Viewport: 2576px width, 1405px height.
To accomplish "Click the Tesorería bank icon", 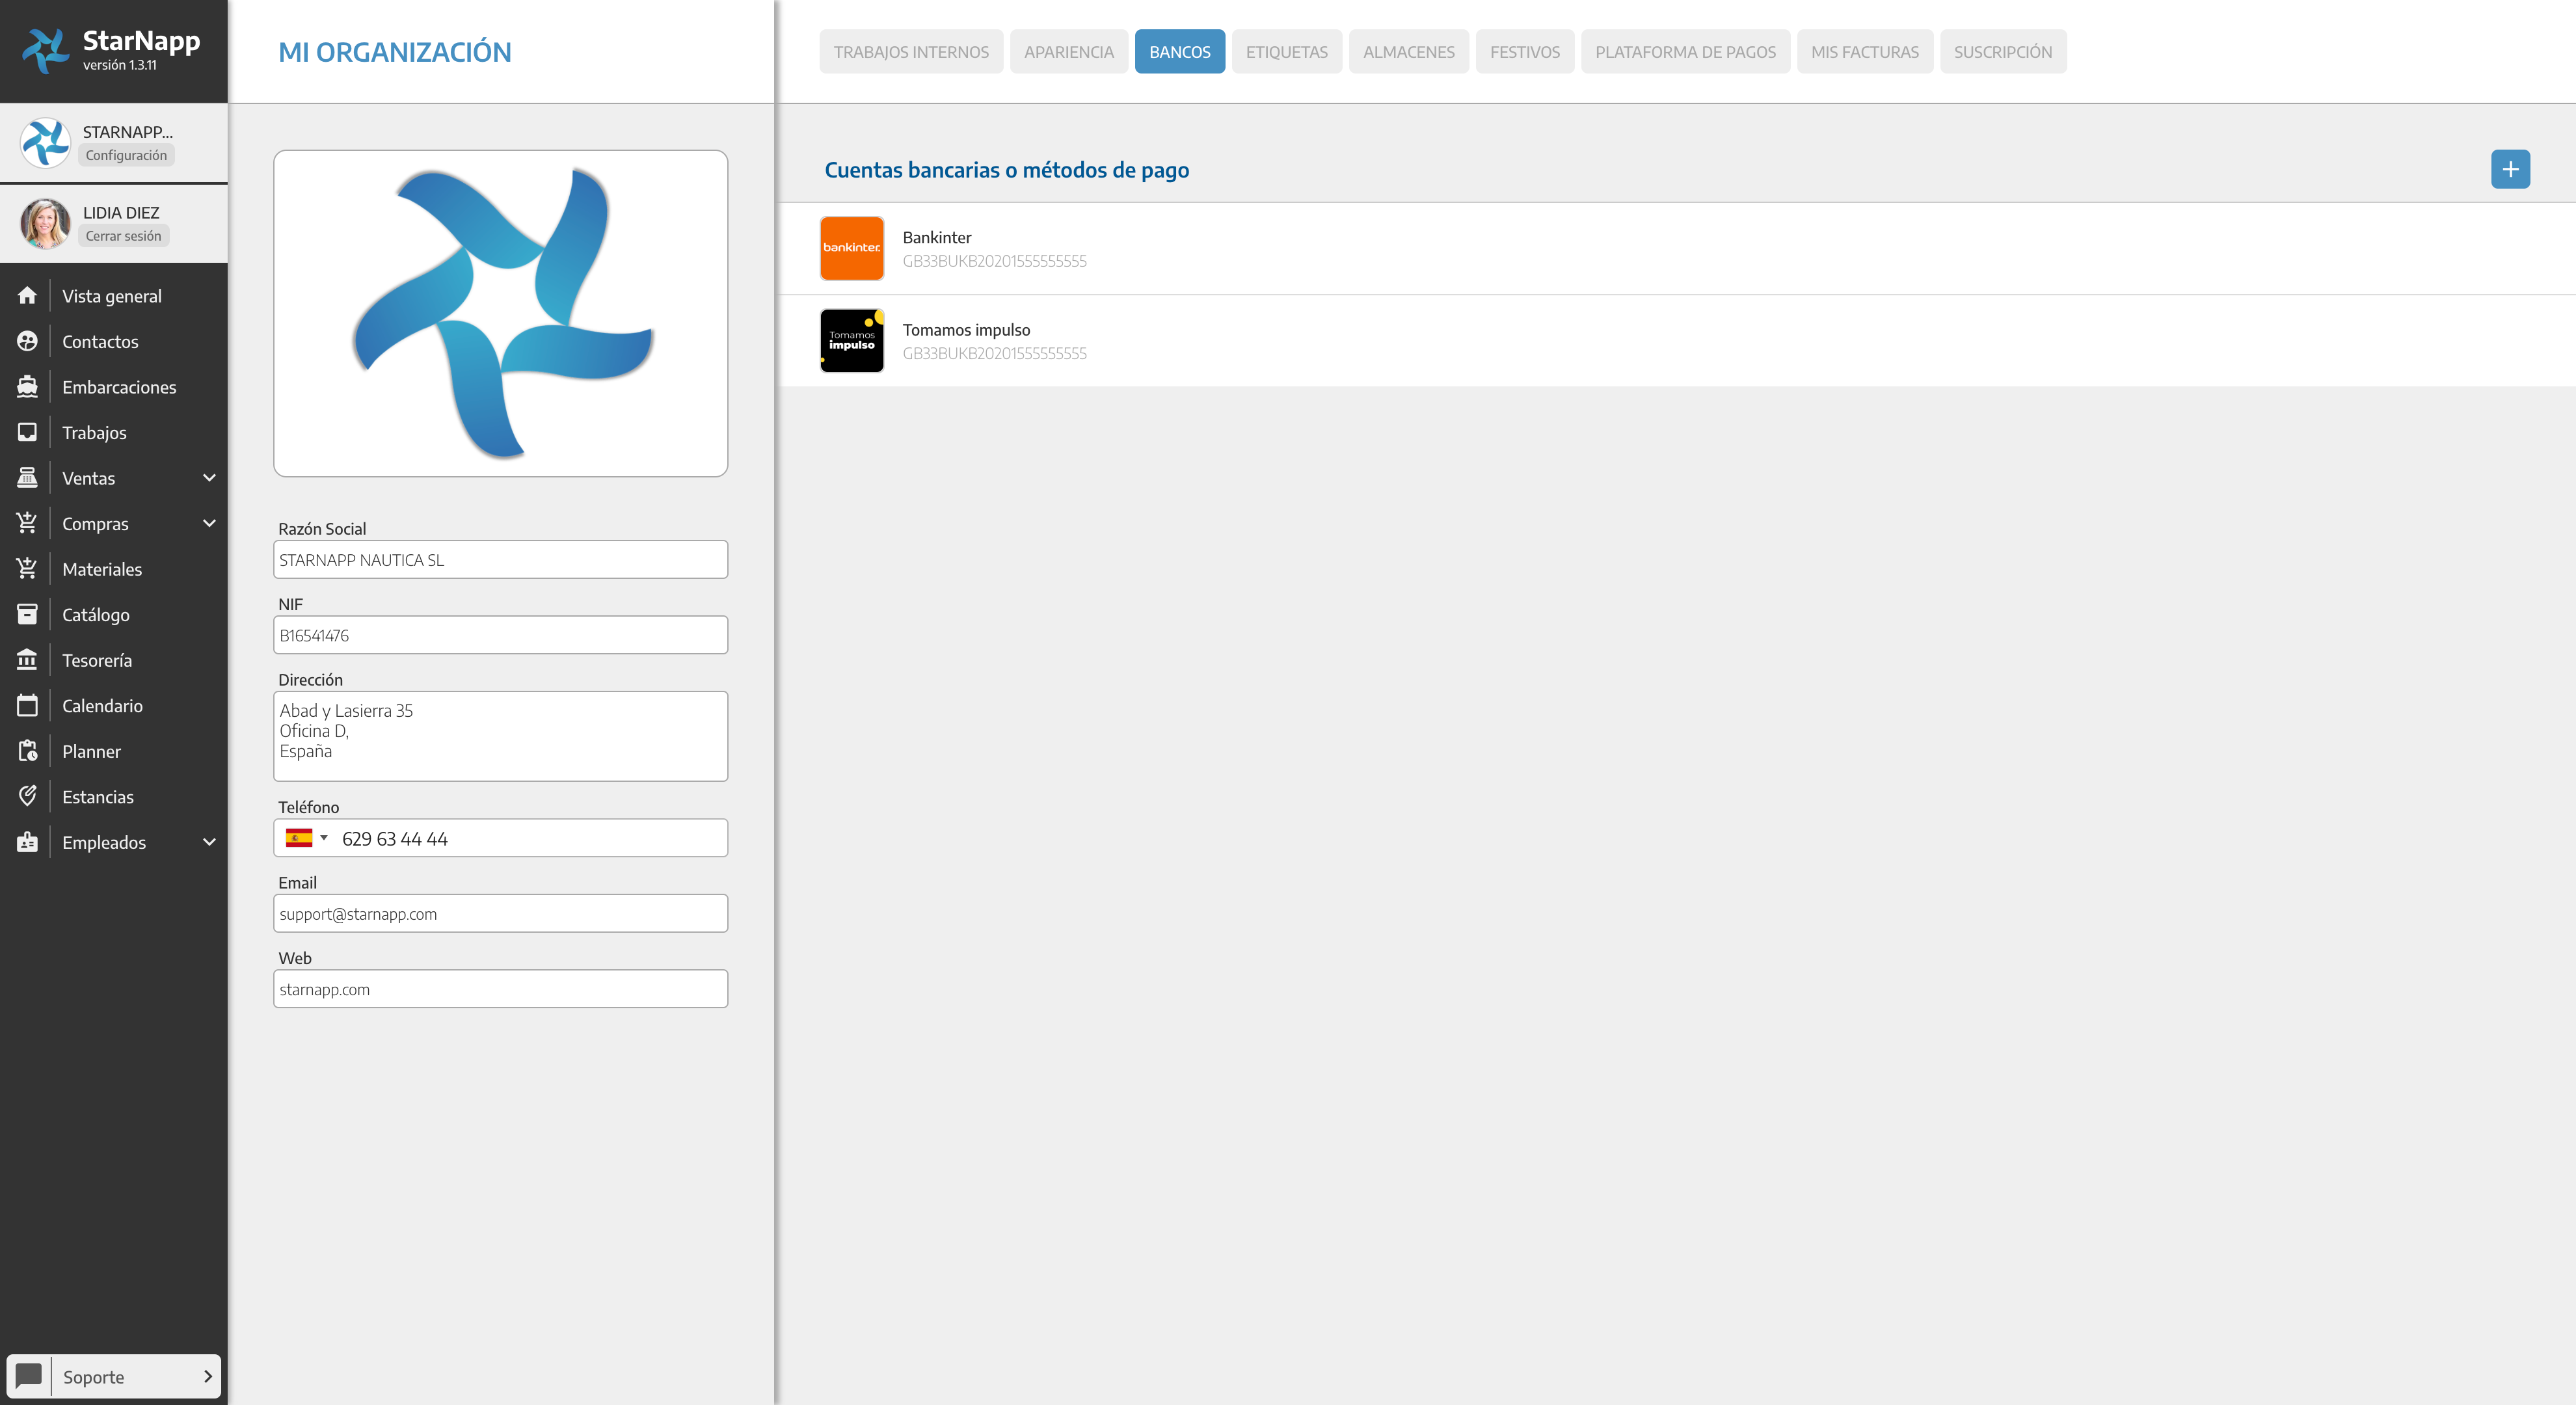I will [x=27, y=660].
